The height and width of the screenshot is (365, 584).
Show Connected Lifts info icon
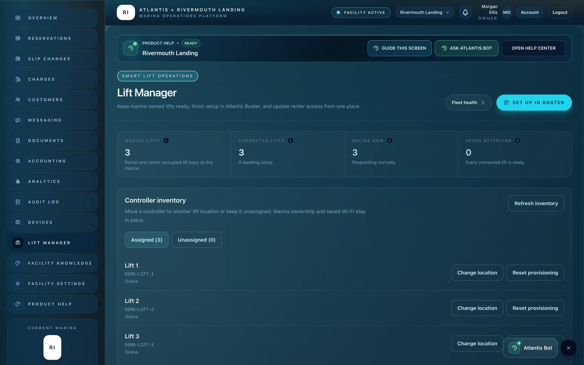click(290, 140)
